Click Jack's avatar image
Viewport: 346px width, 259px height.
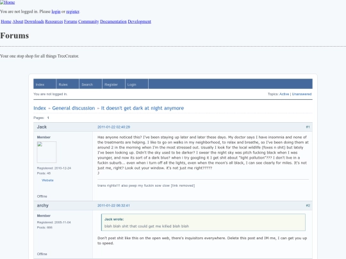pos(47,152)
